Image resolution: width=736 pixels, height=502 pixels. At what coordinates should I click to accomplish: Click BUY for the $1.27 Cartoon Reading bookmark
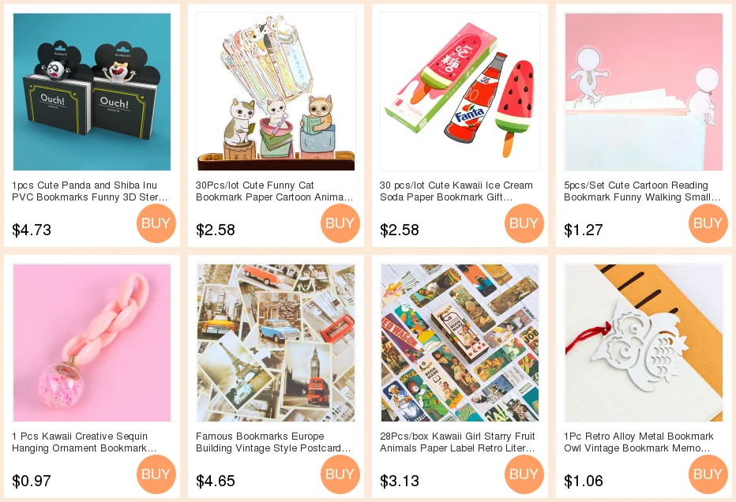(x=708, y=223)
